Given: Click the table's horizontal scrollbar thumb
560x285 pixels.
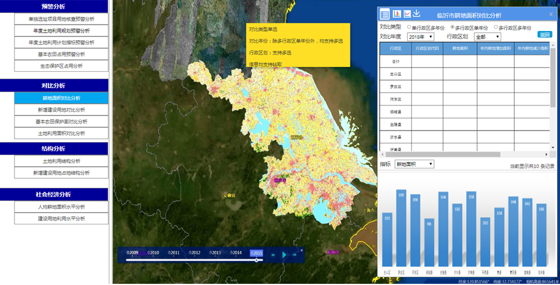Looking at the screenshot, I should [x=443, y=154].
